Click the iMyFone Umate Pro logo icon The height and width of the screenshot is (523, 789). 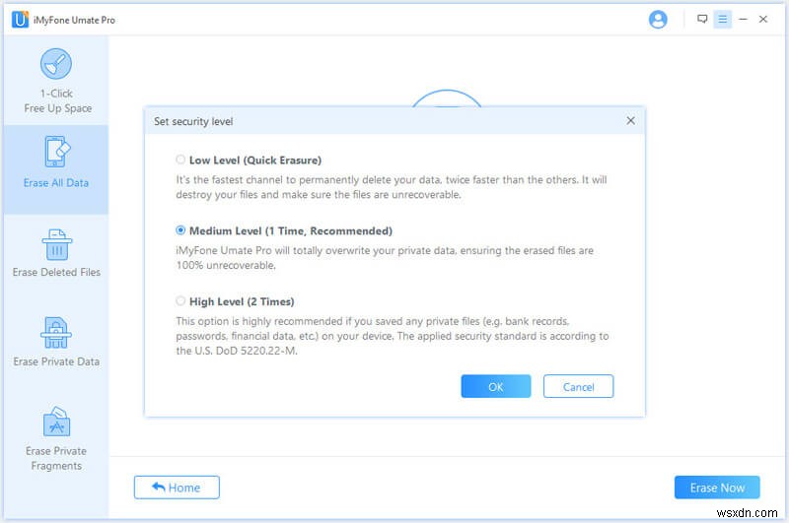click(20, 20)
